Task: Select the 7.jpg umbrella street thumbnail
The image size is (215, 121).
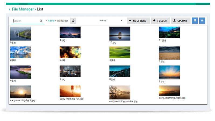Action: pos(70,71)
